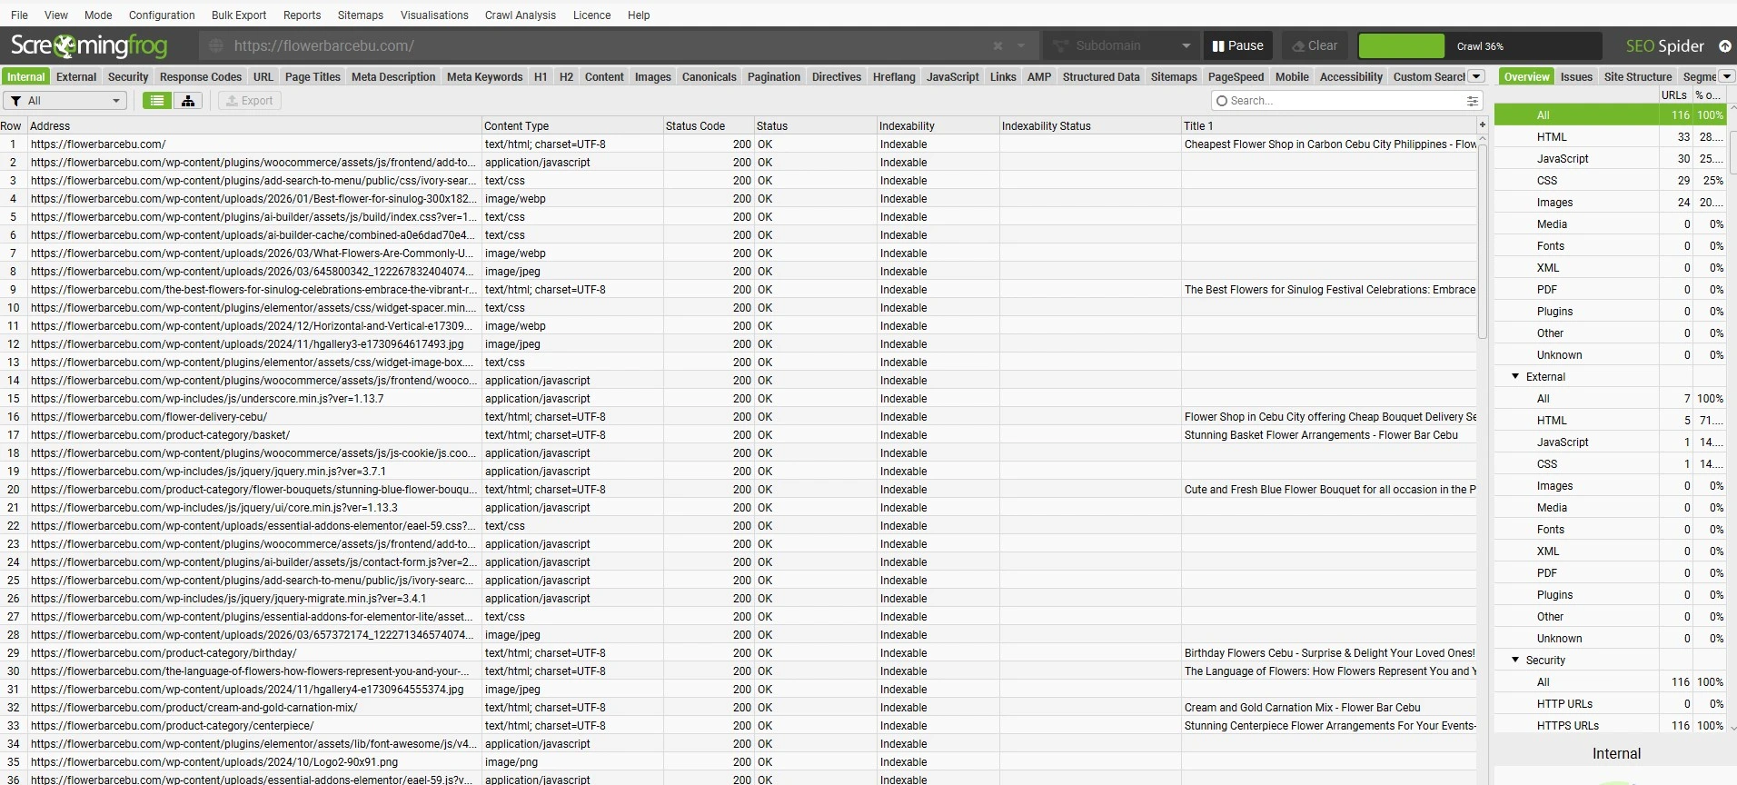
Task: Select the product-category/birthday/ URL row
Action: (738, 652)
